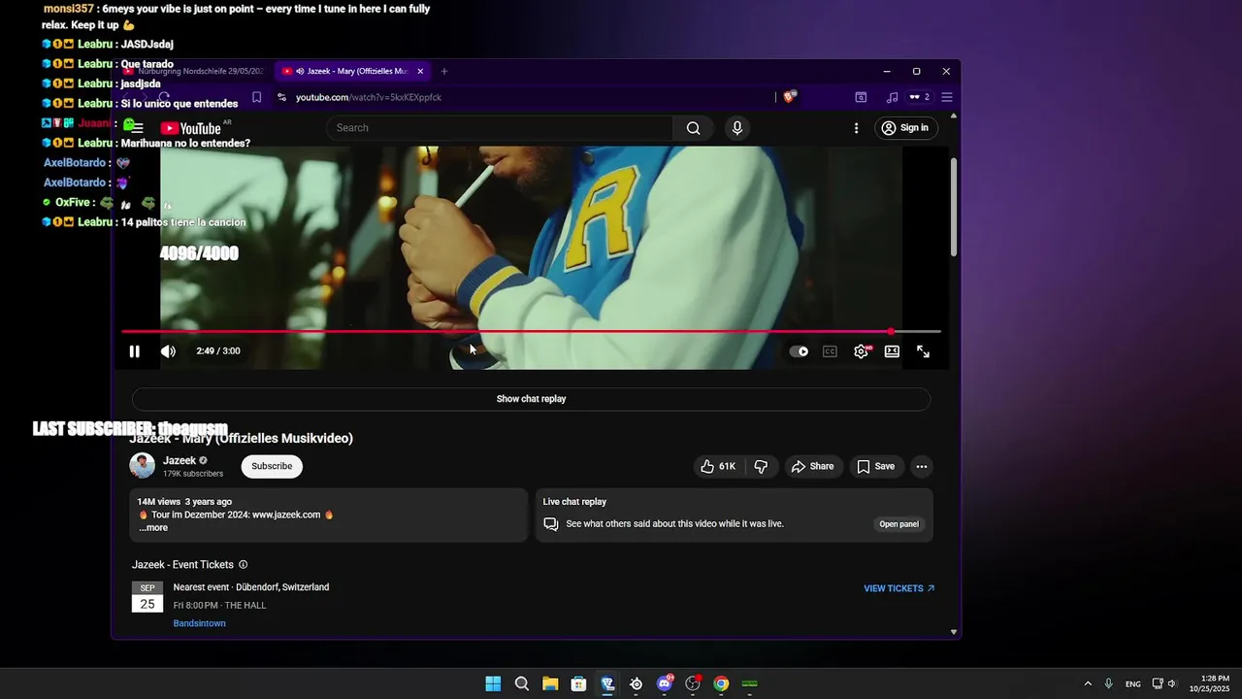Bookmark this page in the browser
This screenshot has width=1242, height=699.
[257, 97]
